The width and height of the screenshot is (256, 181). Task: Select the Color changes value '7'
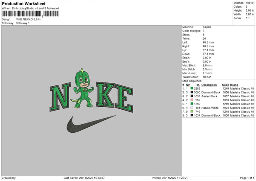204,31
